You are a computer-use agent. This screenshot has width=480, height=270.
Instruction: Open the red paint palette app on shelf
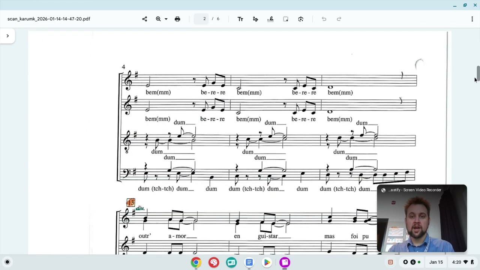point(214,262)
